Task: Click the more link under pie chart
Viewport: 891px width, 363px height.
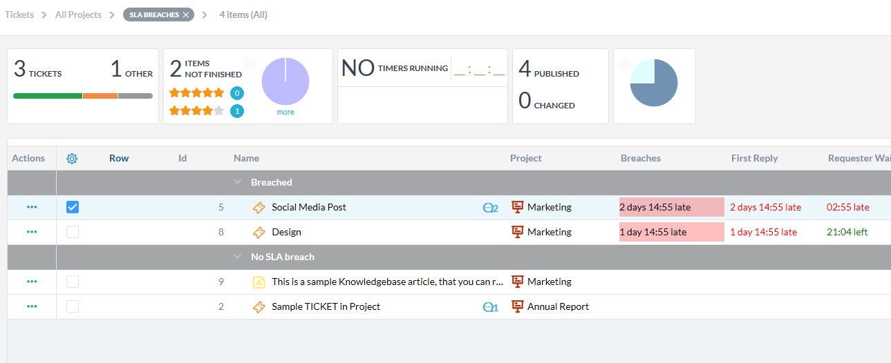Action: [x=285, y=112]
